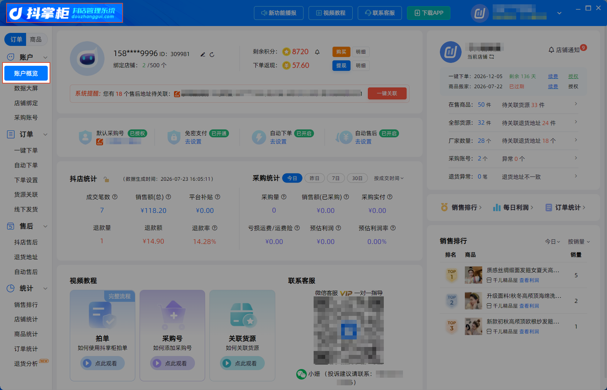The height and width of the screenshot is (390, 607).
Task: Click the help icon next to 成交笔数
Action: coord(115,197)
